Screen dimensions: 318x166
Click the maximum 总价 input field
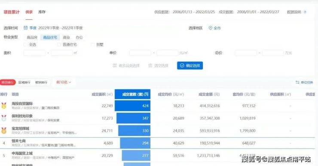click(273, 53)
